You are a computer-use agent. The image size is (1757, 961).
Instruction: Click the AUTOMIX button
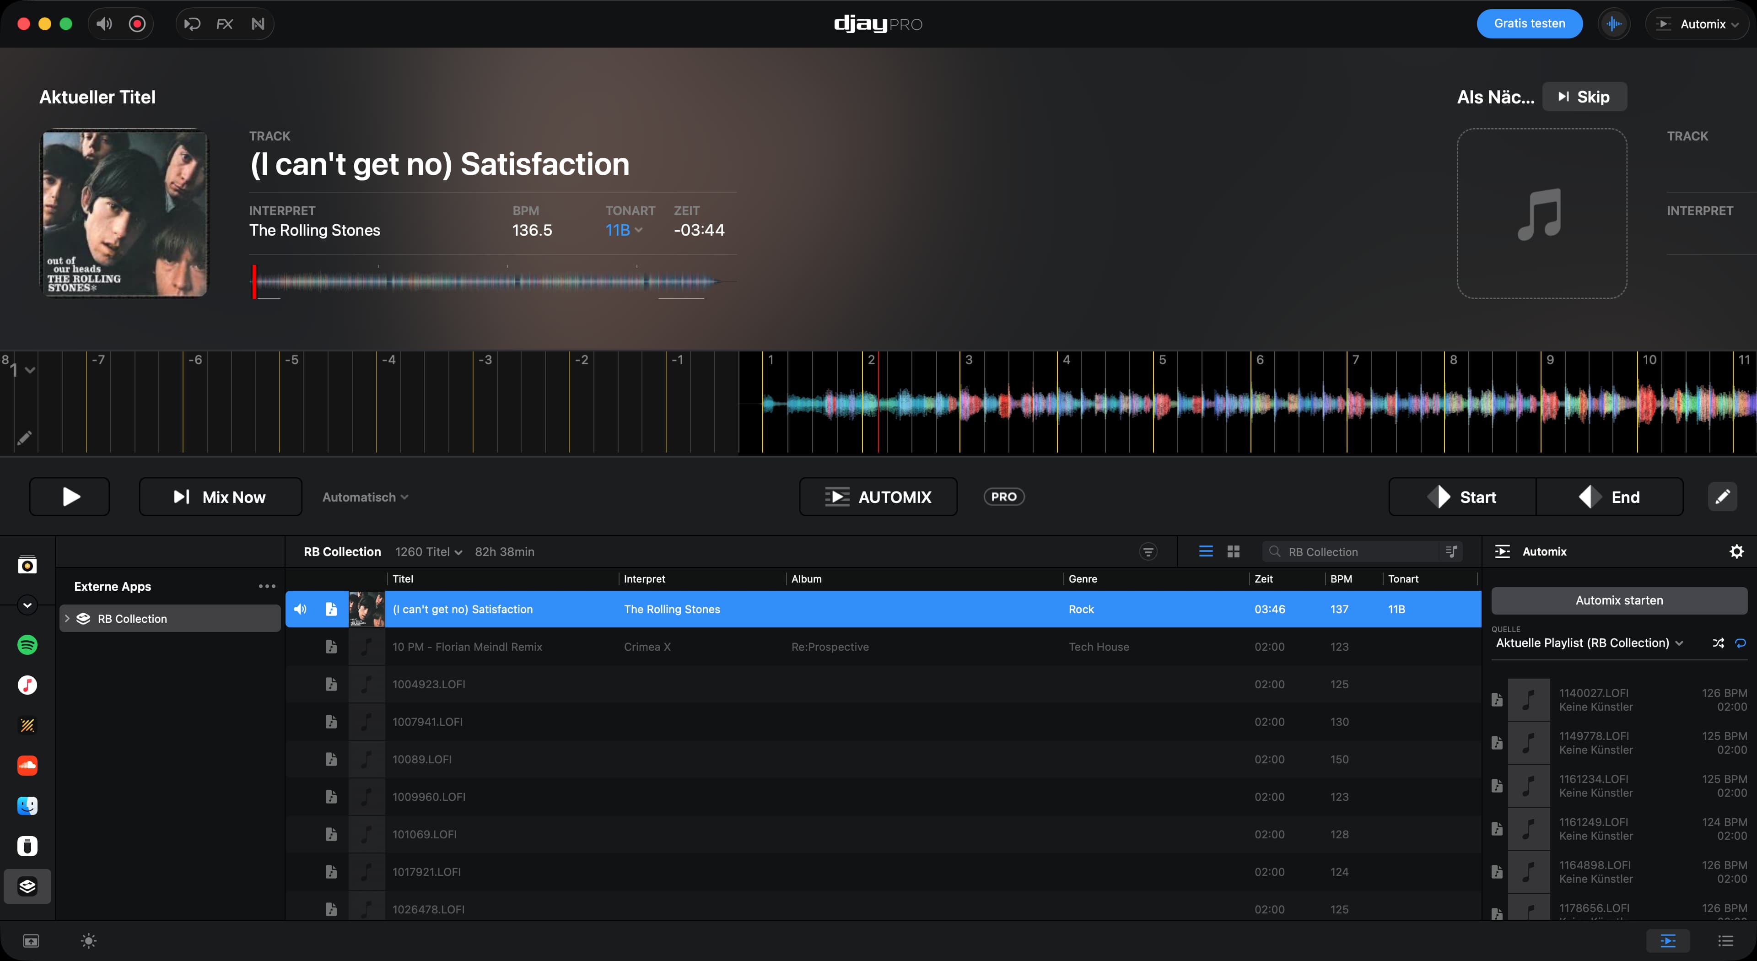coord(878,497)
